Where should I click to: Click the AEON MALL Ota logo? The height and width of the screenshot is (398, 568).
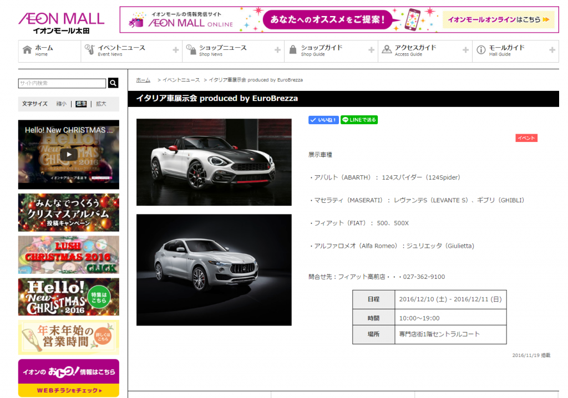pos(62,23)
